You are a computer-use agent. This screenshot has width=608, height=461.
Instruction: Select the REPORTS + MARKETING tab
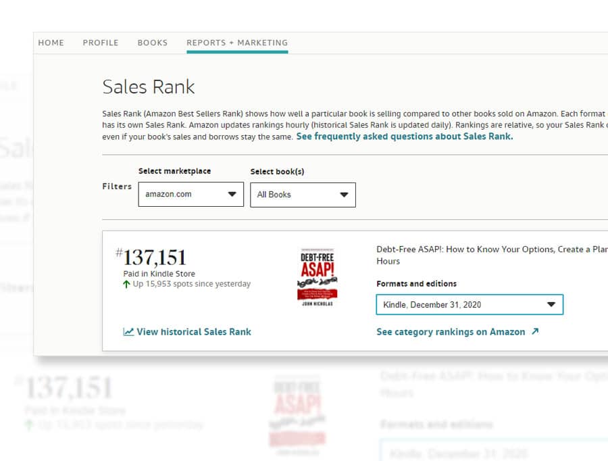pos(237,43)
